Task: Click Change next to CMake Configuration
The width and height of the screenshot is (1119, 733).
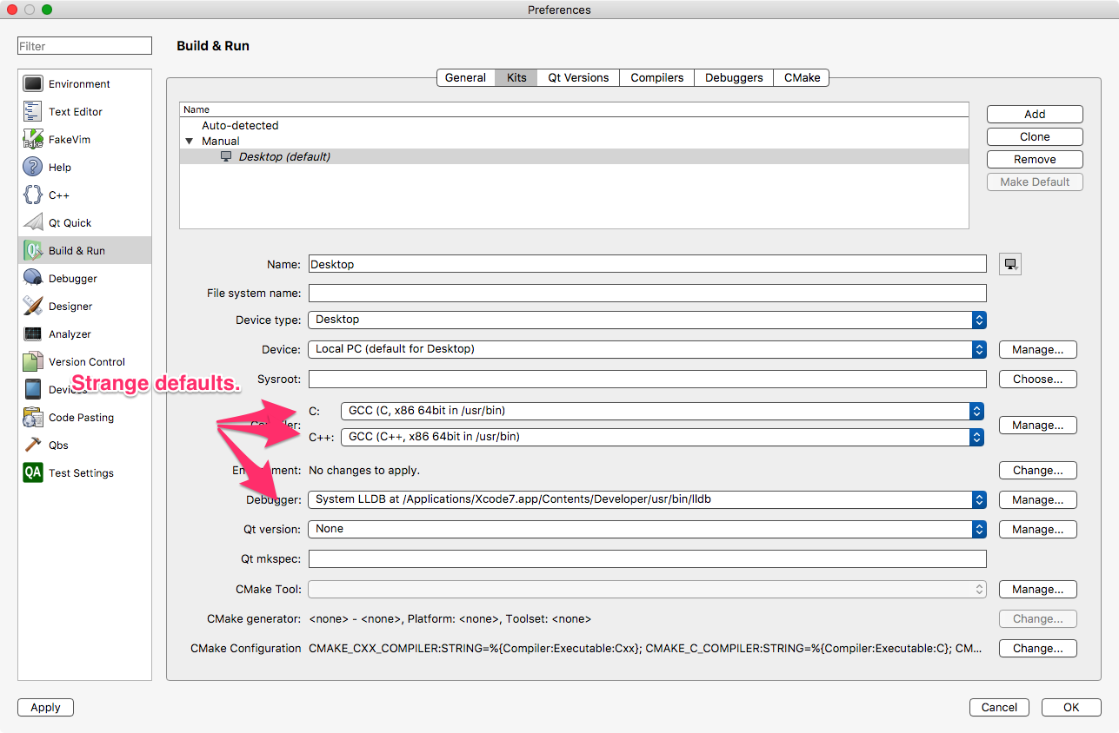Action: (x=1037, y=648)
